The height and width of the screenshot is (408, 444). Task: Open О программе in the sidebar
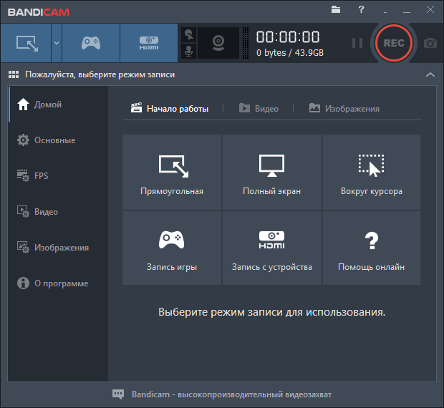(61, 283)
